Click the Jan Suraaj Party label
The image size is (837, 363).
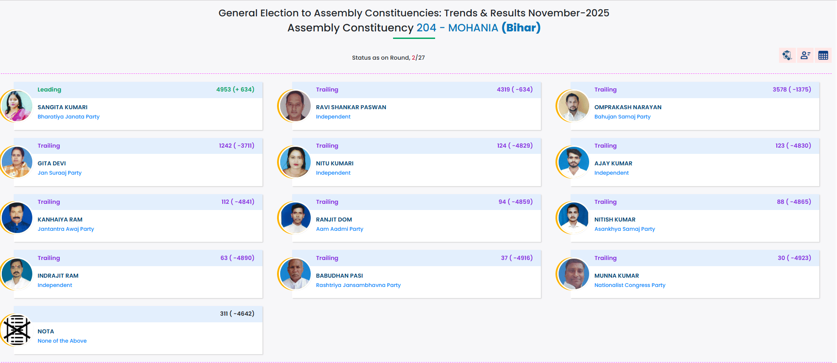[60, 173]
